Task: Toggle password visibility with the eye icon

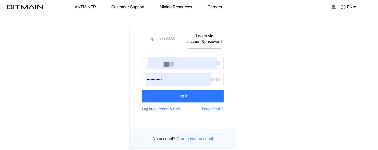Action: pyautogui.click(x=218, y=80)
